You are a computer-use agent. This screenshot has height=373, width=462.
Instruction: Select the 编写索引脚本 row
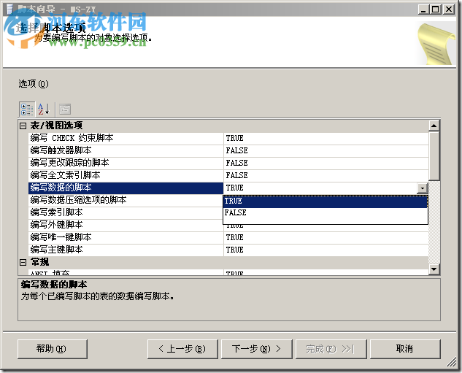126,212
